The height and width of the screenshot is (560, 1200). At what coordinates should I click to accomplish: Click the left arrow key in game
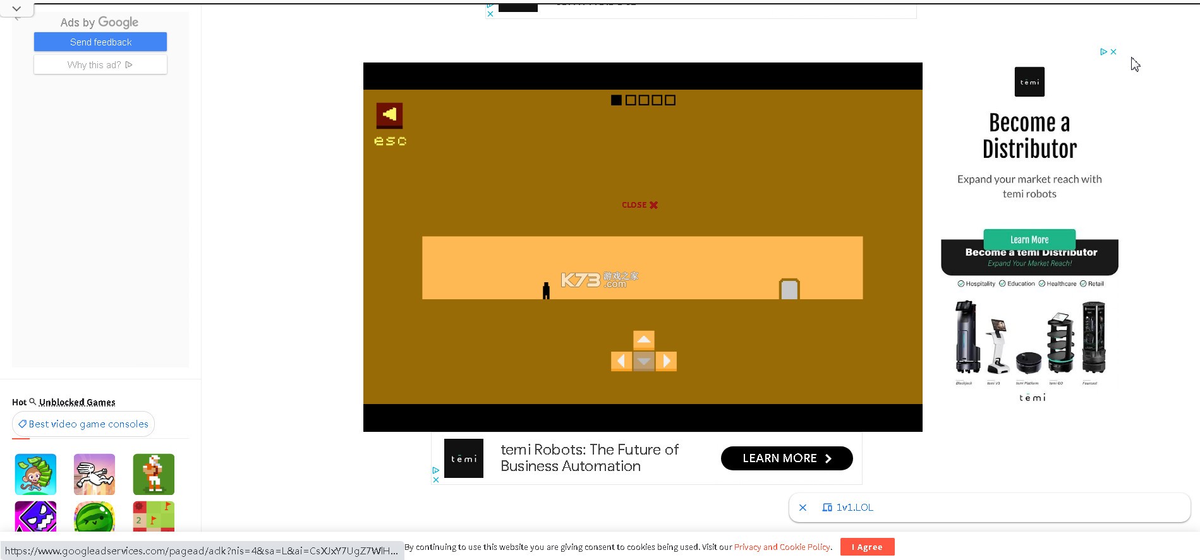[x=621, y=361]
